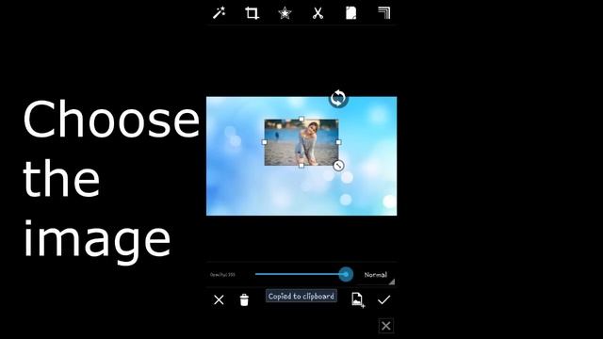Click the bottom middle selection handle

[301, 166]
